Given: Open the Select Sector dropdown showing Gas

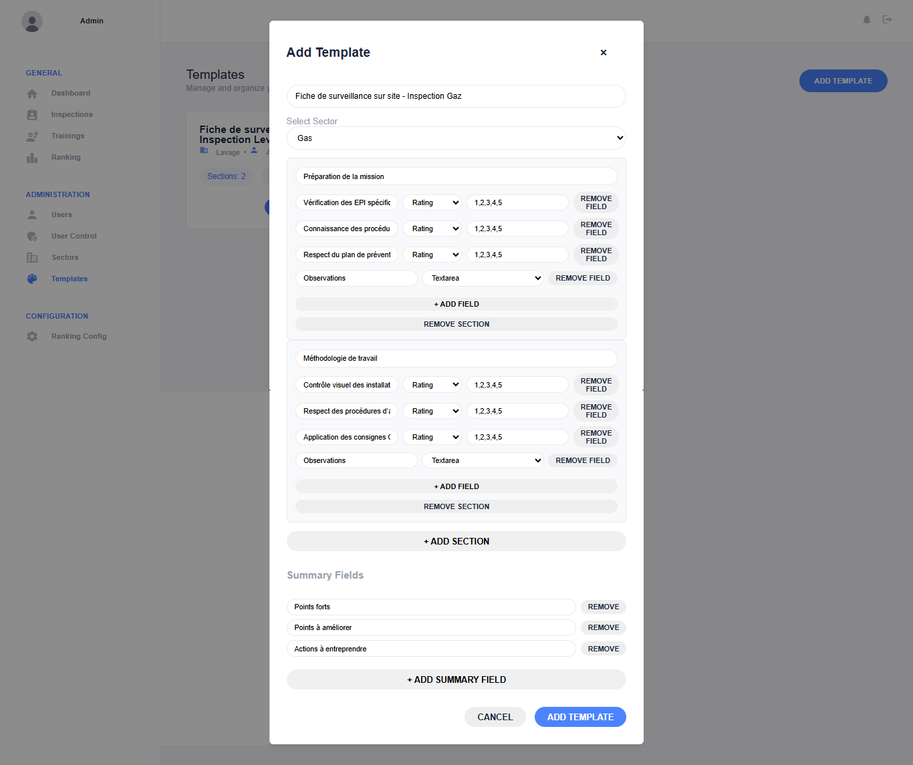Looking at the screenshot, I should coord(456,138).
